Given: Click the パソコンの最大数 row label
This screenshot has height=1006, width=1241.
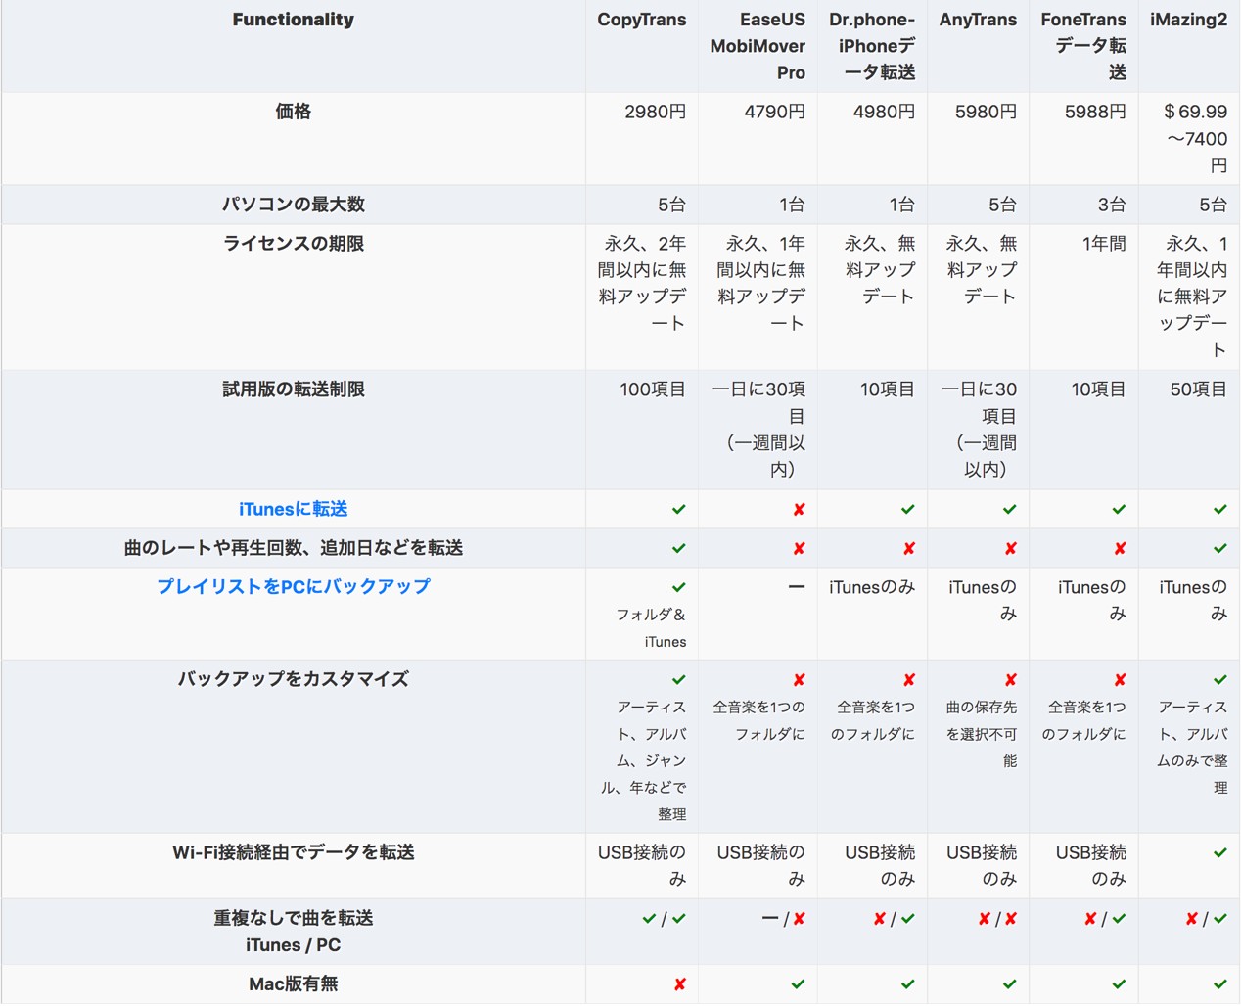Looking at the screenshot, I should (293, 205).
